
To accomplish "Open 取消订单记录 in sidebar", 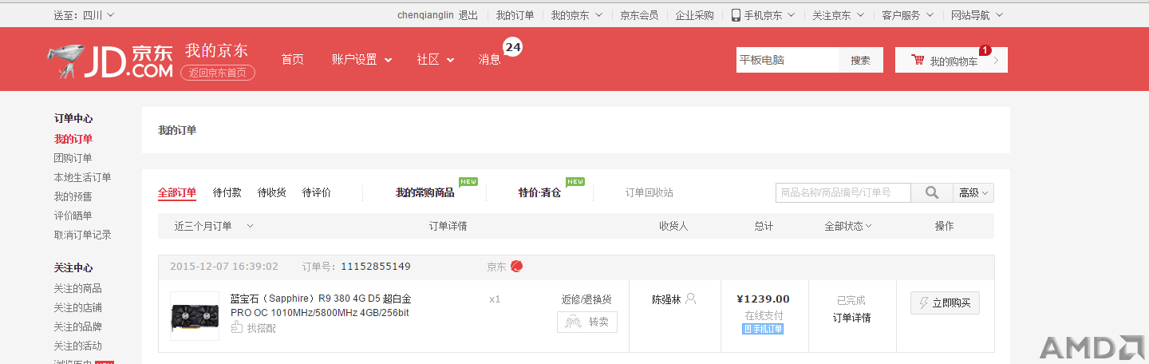I will [83, 235].
